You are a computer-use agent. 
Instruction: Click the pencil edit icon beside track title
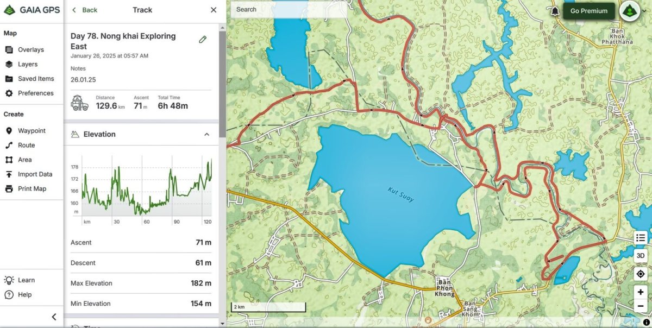pyautogui.click(x=203, y=39)
